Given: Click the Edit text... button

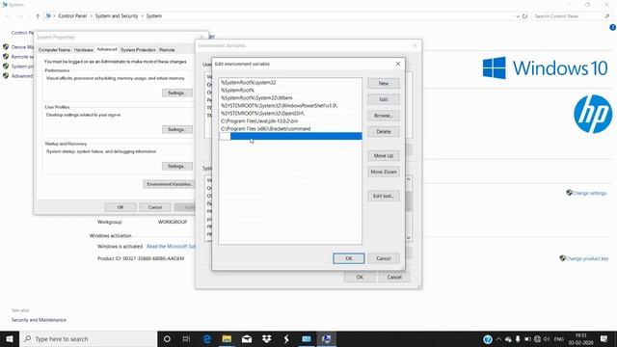Looking at the screenshot, I should click(x=384, y=196).
